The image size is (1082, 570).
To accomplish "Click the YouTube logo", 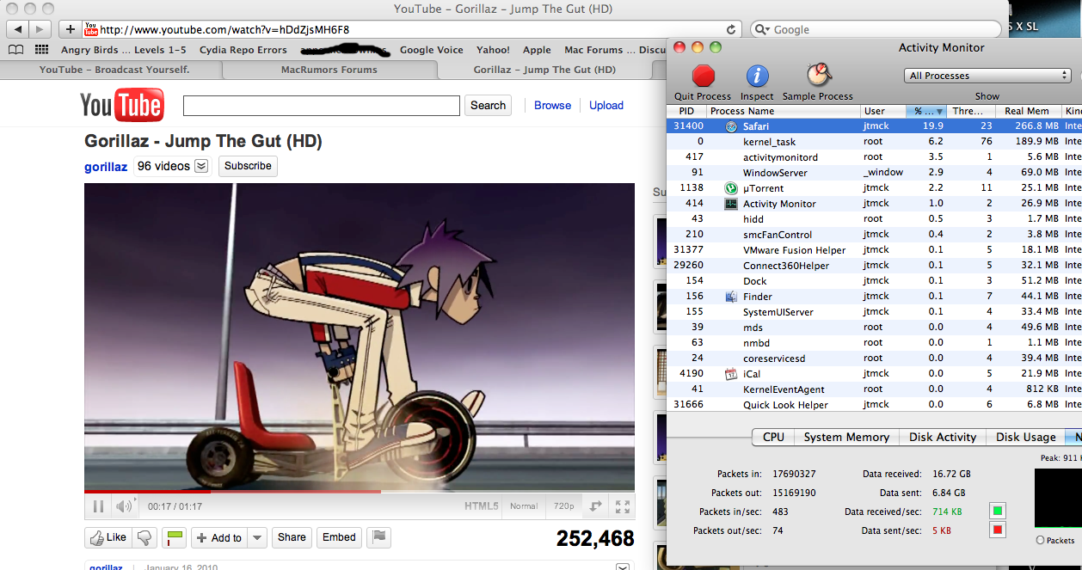I will pyautogui.click(x=121, y=105).
